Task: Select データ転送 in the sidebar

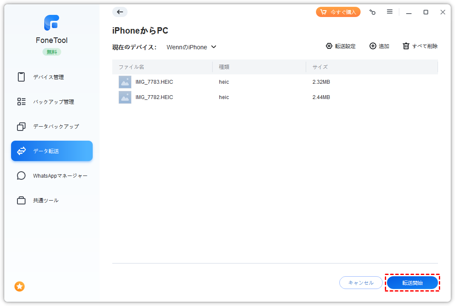Action: pos(51,151)
